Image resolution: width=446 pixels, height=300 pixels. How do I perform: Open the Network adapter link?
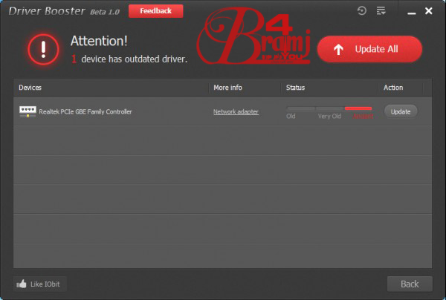point(236,111)
